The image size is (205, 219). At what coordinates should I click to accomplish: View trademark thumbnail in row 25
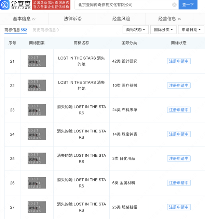tap(37, 158)
